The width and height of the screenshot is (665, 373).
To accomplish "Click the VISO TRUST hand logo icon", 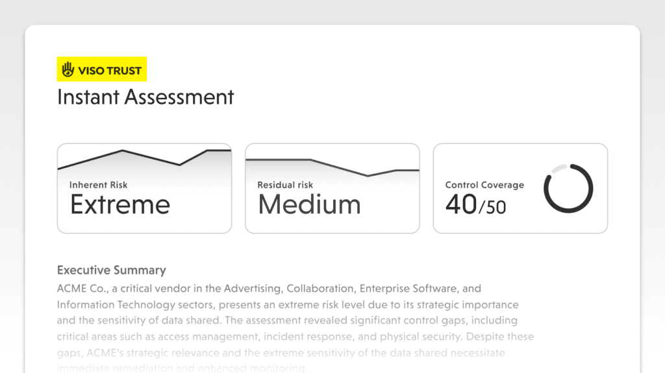I will tap(68, 70).
